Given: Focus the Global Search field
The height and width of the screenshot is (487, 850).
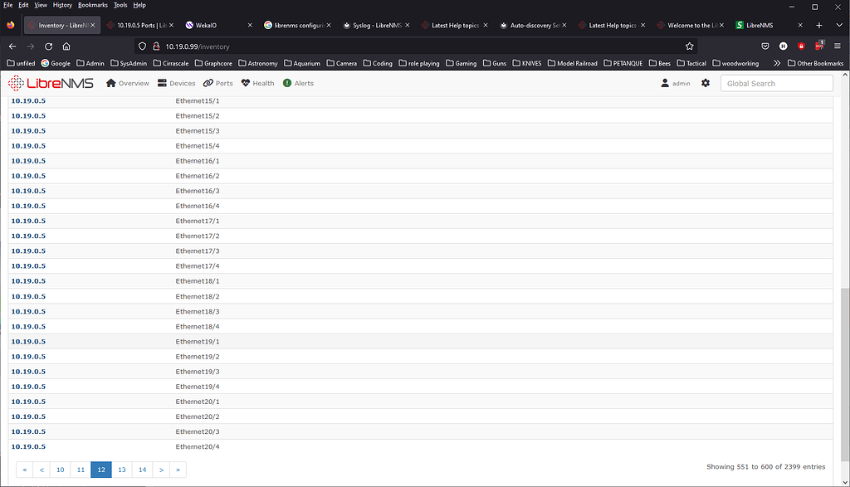Looking at the screenshot, I should click(776, 83).
